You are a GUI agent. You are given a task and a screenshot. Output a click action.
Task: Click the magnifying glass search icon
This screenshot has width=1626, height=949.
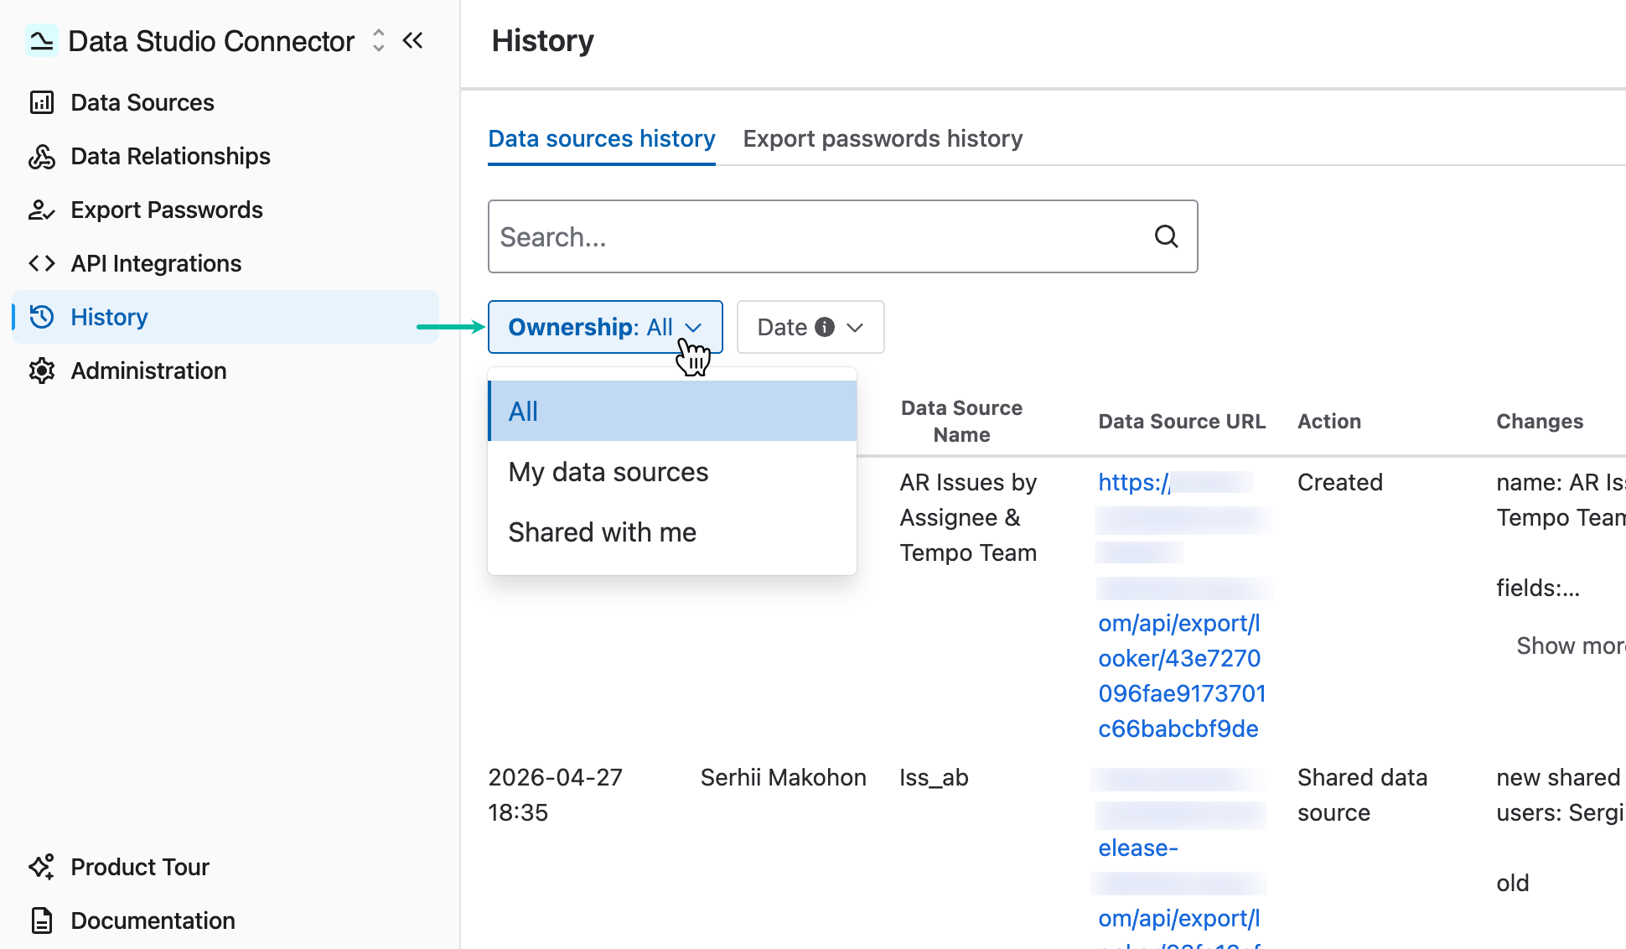click(x=1167, y=236)
